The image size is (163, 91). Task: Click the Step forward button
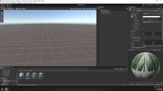pos(84,5)
